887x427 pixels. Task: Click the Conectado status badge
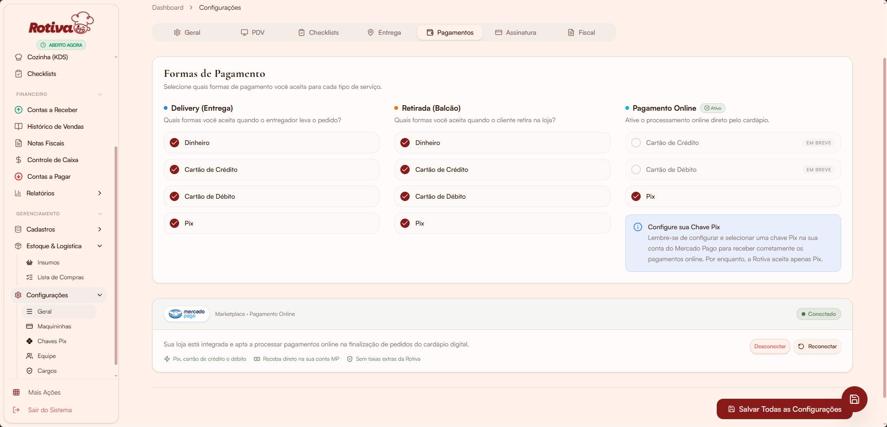coord(819,314)
